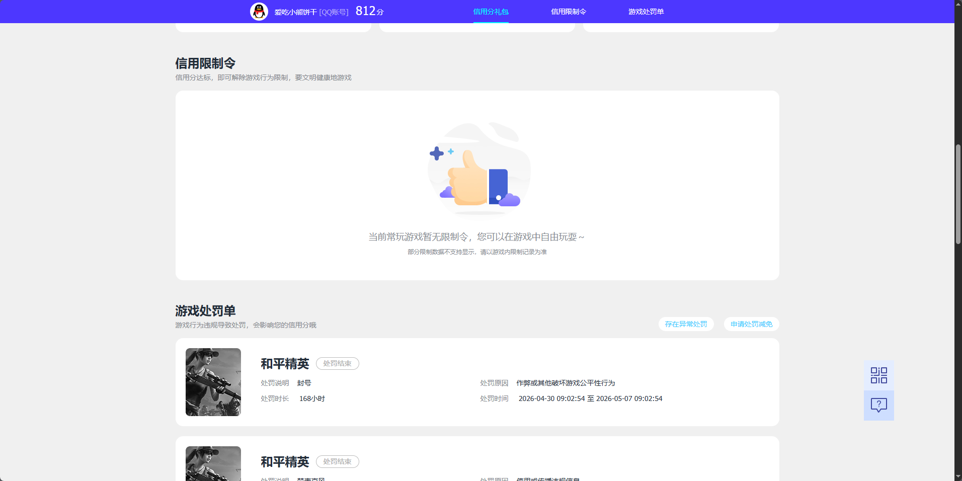Viewport: 962px width, 481px height.
Task: Open second 和平精英 game thumbnail
Action: point(213,463)
